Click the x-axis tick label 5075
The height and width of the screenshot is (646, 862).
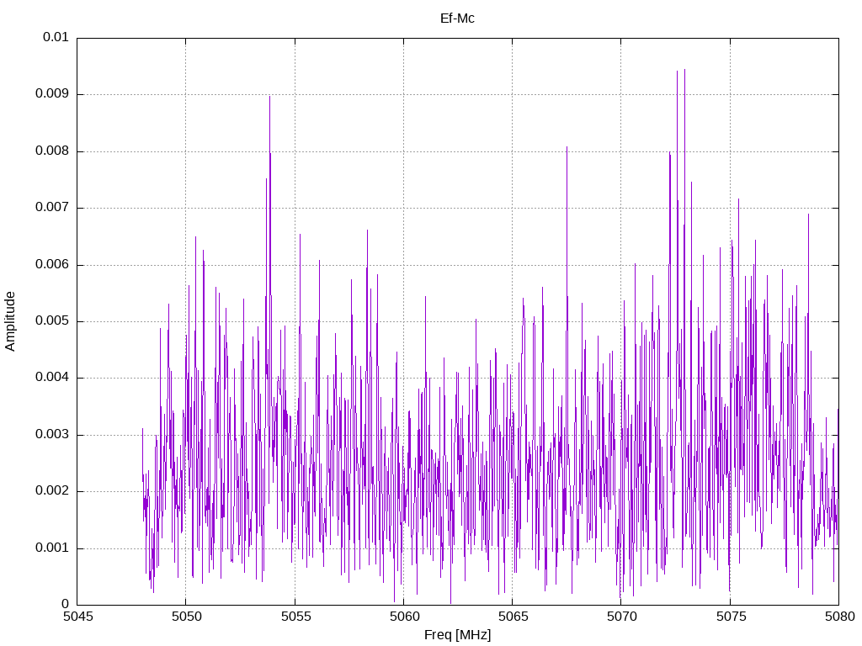tap(731, 617)
